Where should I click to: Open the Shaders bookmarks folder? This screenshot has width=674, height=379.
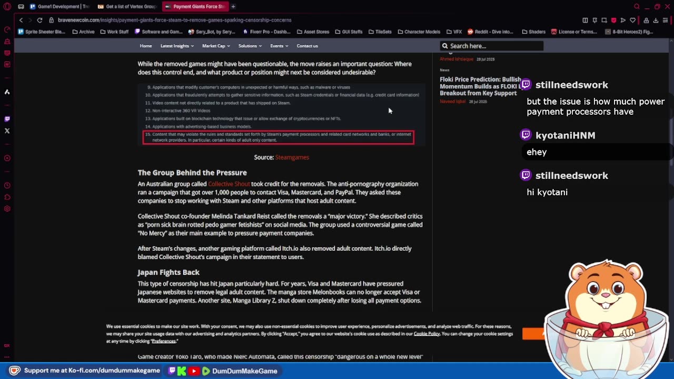click(533, 32)
